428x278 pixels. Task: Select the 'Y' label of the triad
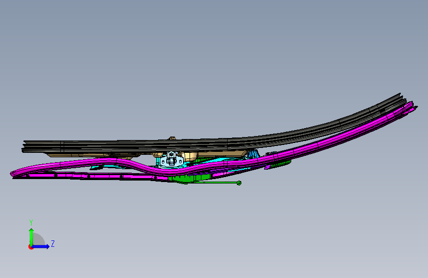click(x=31, y=223)
